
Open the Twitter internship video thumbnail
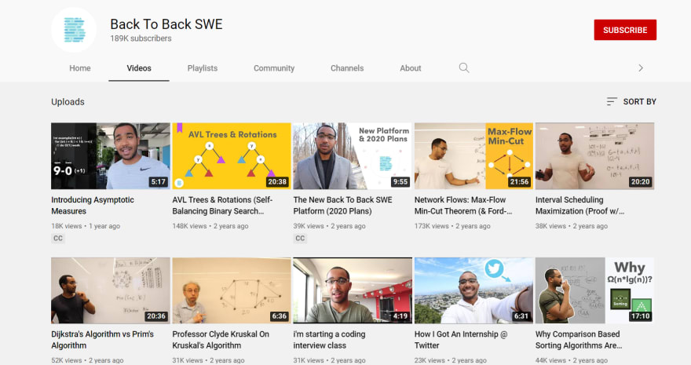pos(473,290)
